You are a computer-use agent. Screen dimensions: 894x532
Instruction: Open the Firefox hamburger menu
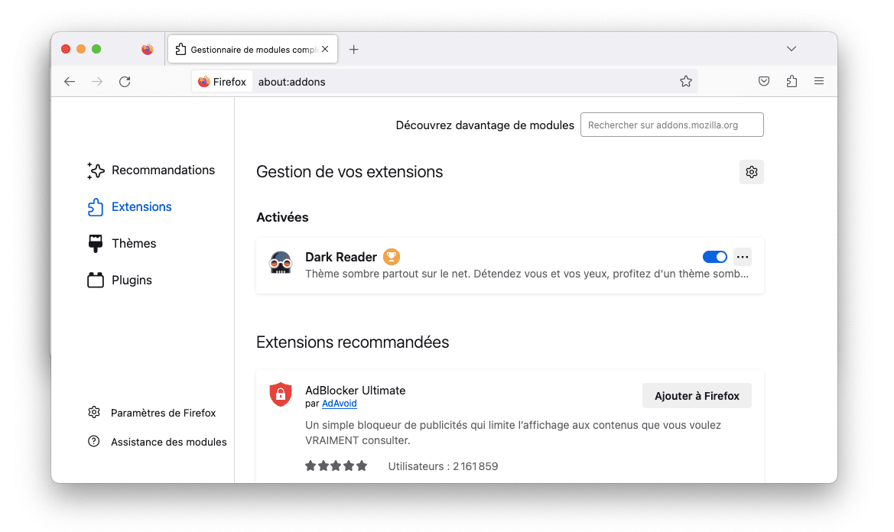click(x=819, y=82)
